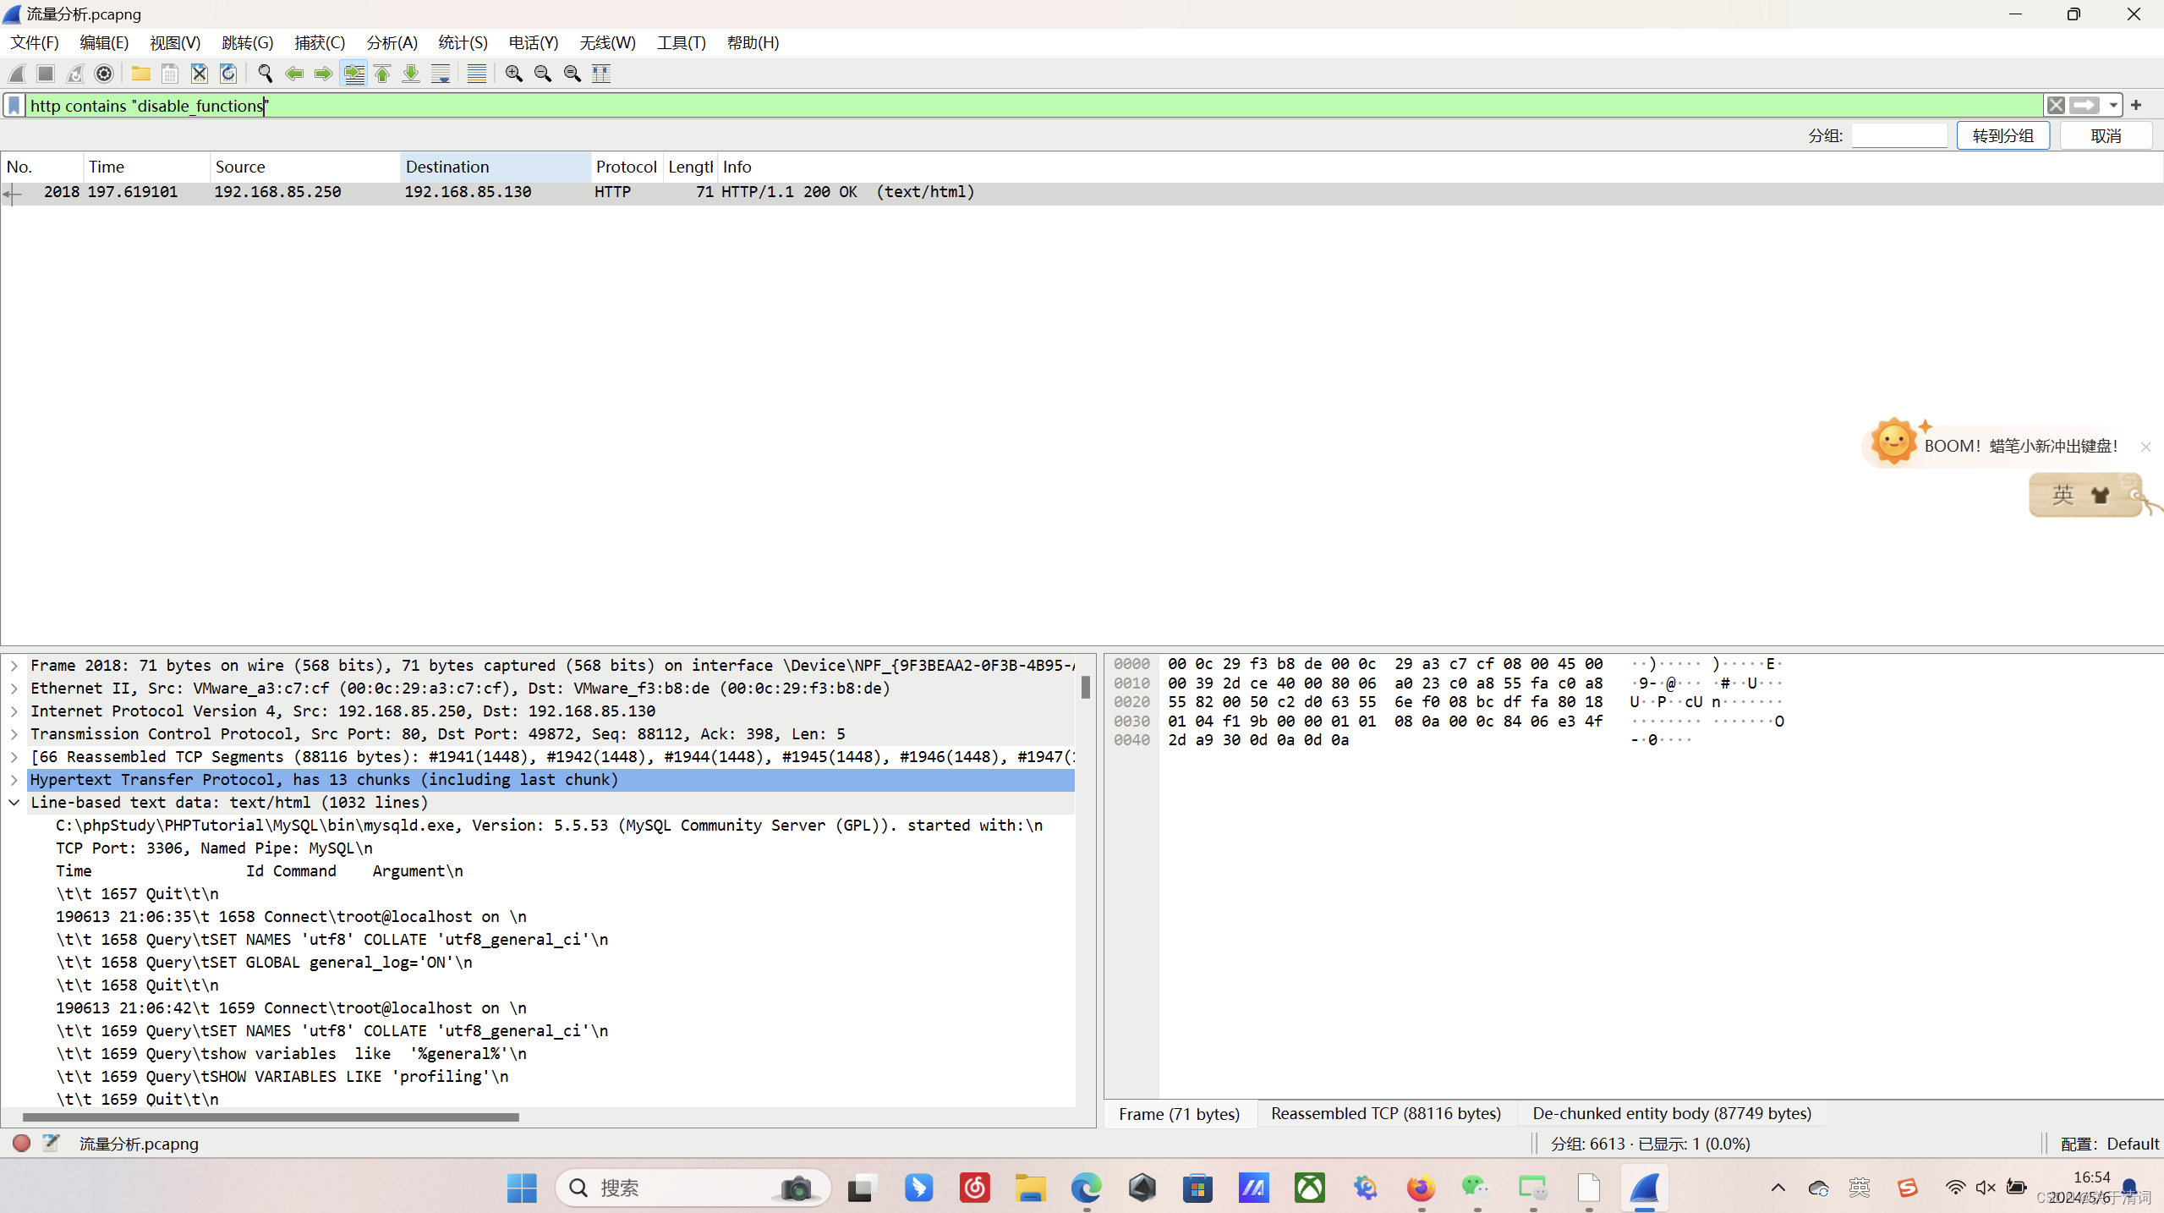The height and width of the screenshot is (1213, 2164).
Task: Open the display filter history dropdown
Action: (2112, 105)
